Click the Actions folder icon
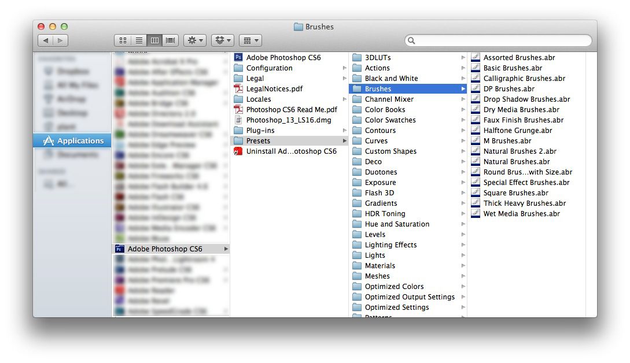 (x=357, y=68)
